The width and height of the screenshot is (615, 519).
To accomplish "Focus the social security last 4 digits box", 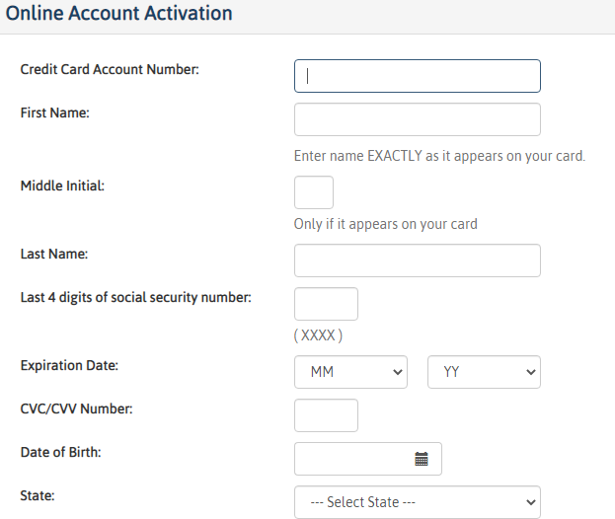I will coord(326,304).
